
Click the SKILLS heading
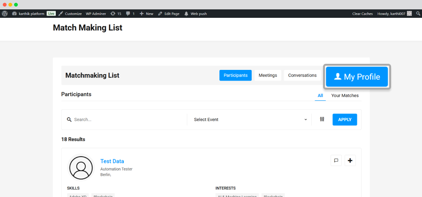(x=73, y=188)
